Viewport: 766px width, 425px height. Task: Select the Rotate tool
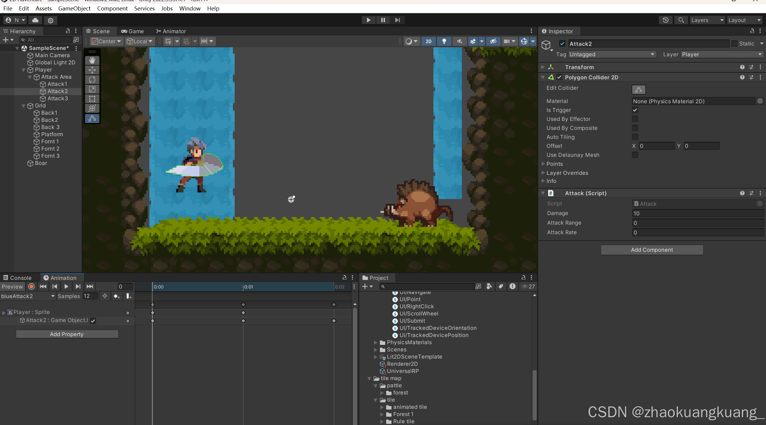pos(92,80)
